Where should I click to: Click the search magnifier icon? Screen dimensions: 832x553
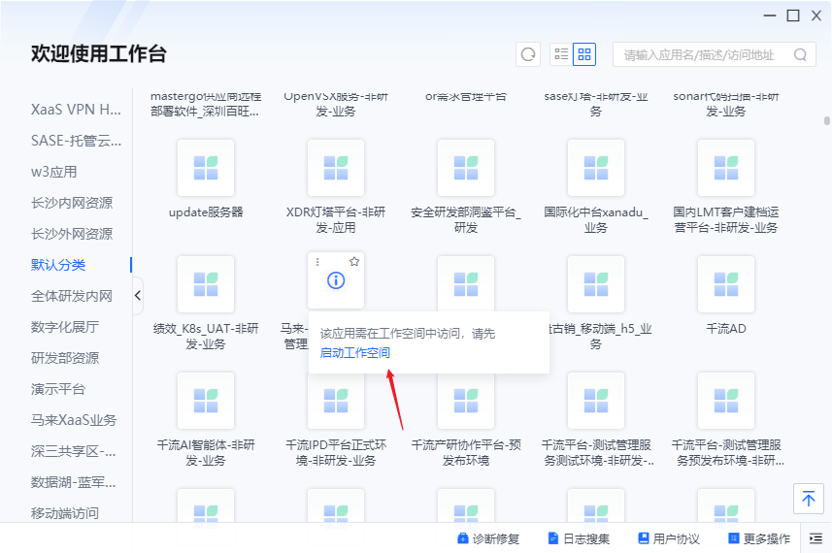(801, 55)
